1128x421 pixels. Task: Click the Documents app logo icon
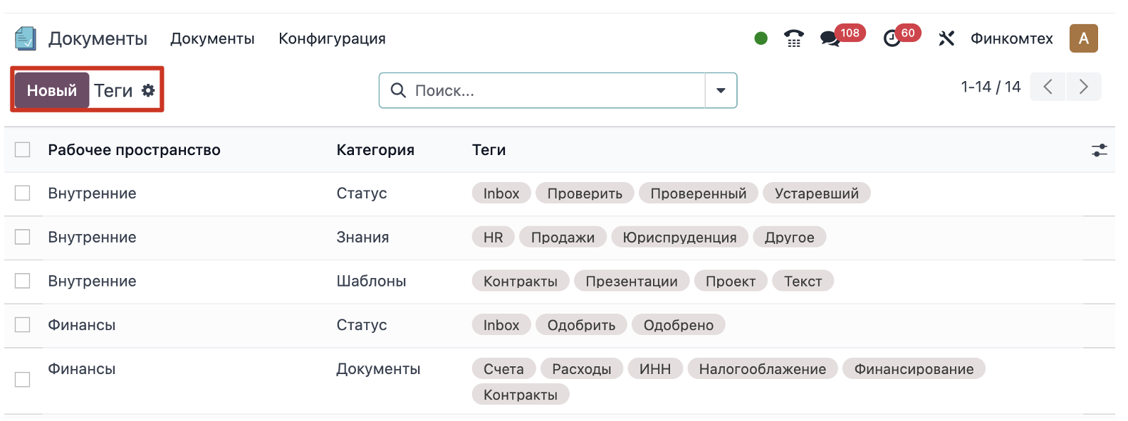[x=25, y=38]
